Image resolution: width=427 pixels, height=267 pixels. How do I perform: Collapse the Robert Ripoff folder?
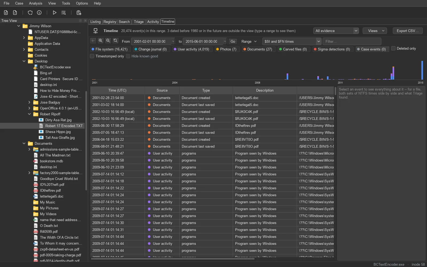pyautogui.click(x=29, y=114)
